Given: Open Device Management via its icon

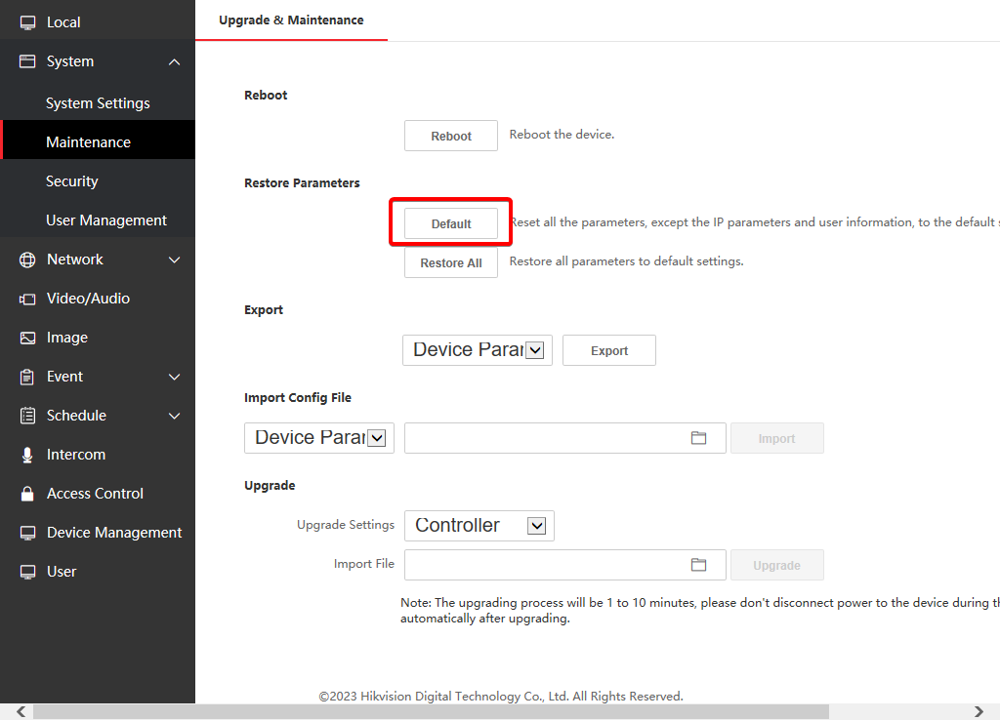Looking at the screenshot, I should pyautogui.click(x=26, y=533).
